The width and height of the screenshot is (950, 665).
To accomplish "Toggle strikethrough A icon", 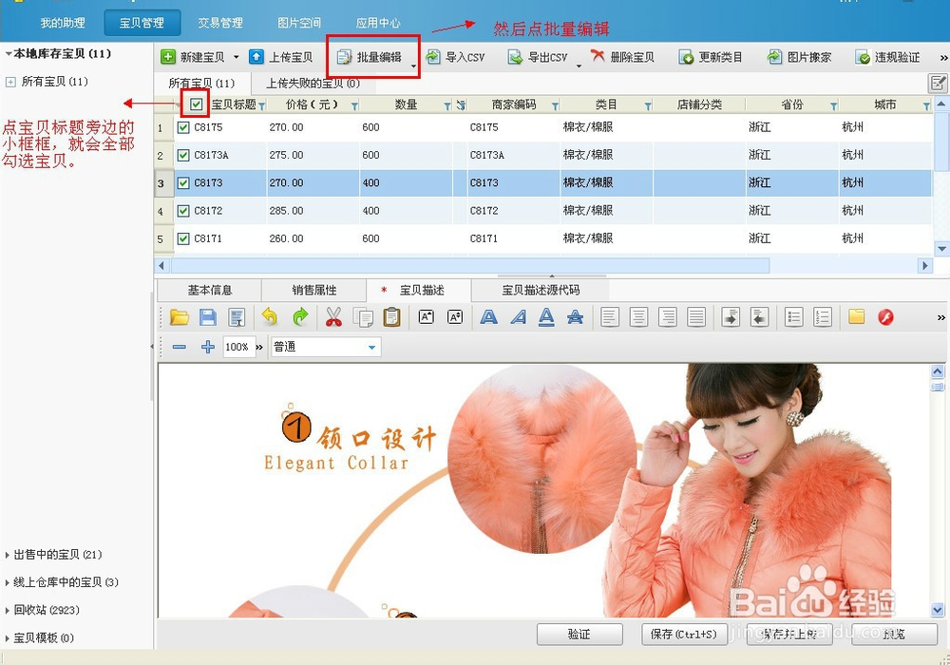I will point(575,316).
